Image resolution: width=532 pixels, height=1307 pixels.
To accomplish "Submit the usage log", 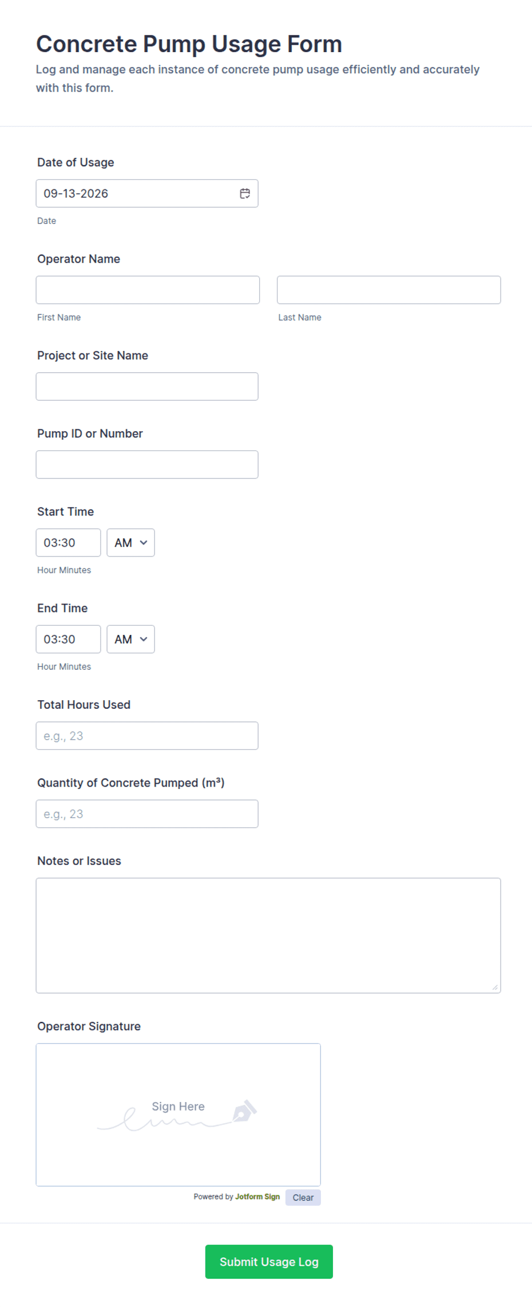I will 269,1262.
